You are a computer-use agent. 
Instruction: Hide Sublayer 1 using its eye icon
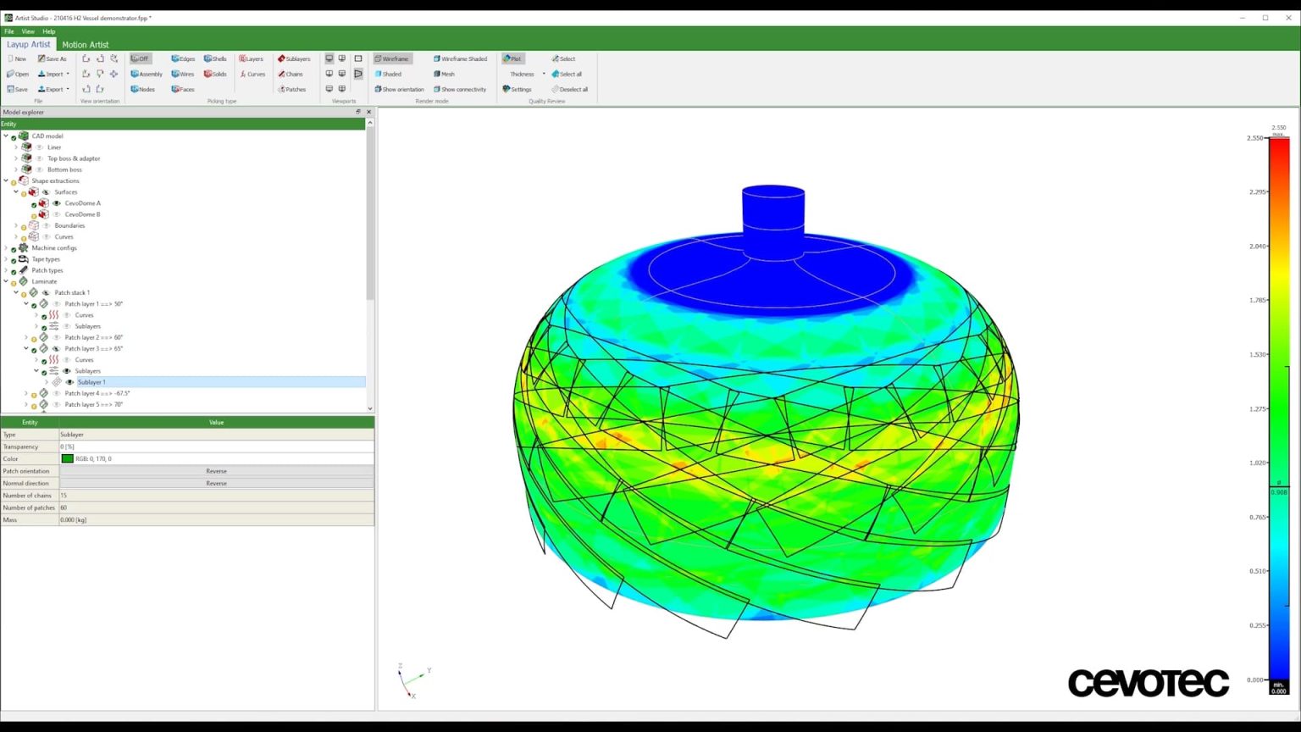[69, 382]
